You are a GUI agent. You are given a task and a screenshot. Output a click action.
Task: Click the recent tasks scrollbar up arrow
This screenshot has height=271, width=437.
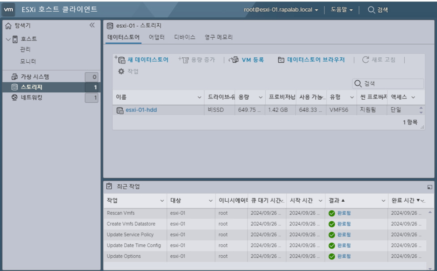pos(430,212)
